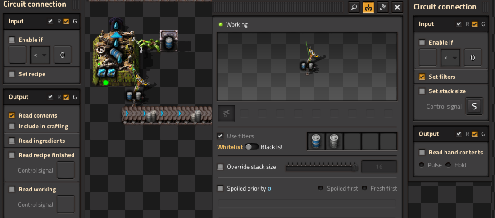Click the Spoiled priority info icon
This screenshot has height=218, width=495.
pyautogui.click(x=269, y=189)
